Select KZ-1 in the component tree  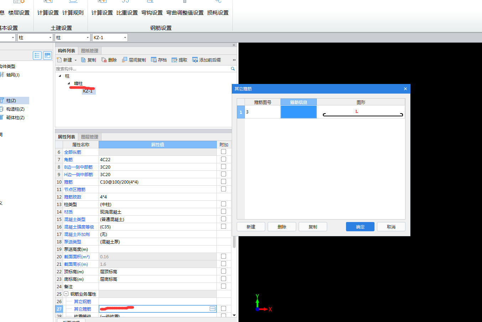point(88,91)
